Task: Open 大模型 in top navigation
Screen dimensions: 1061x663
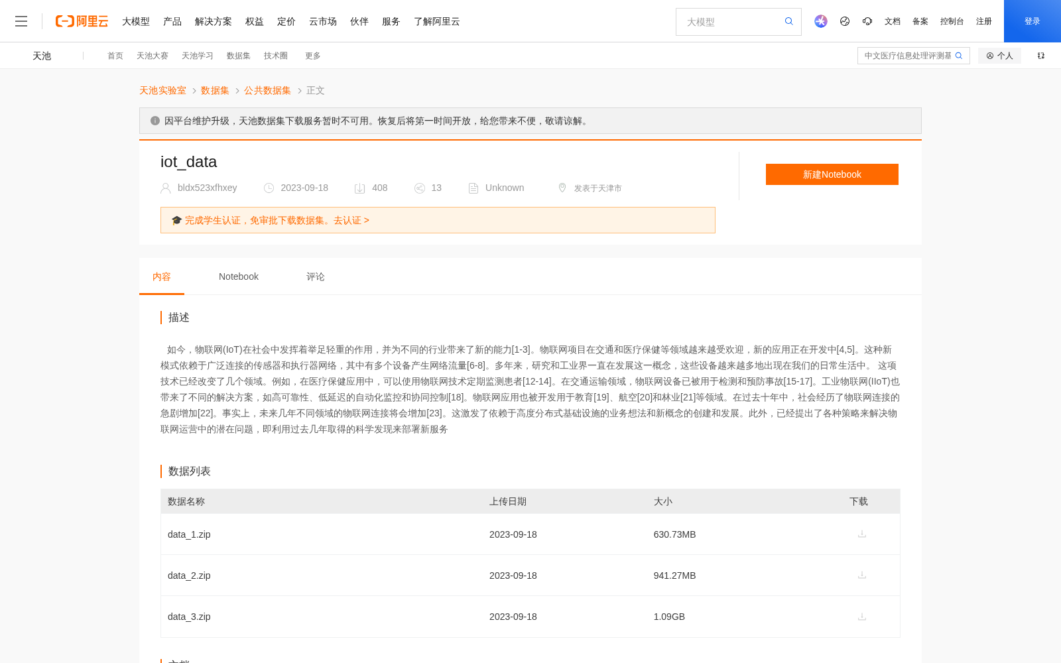Action: (136, 21)
